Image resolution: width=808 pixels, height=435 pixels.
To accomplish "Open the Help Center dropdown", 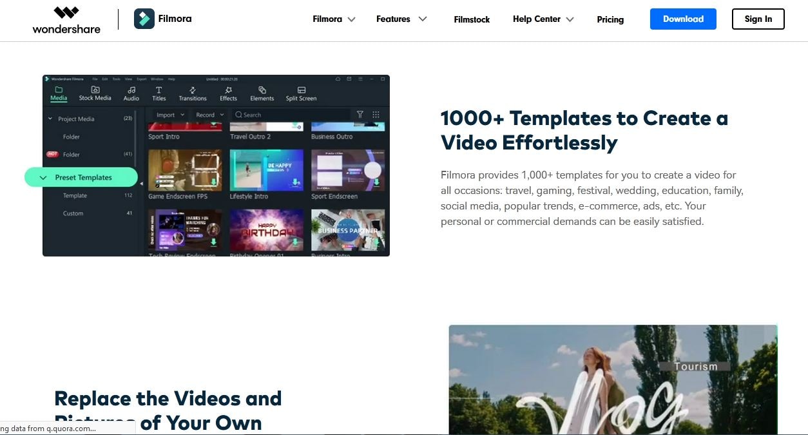I will point(543,19).
